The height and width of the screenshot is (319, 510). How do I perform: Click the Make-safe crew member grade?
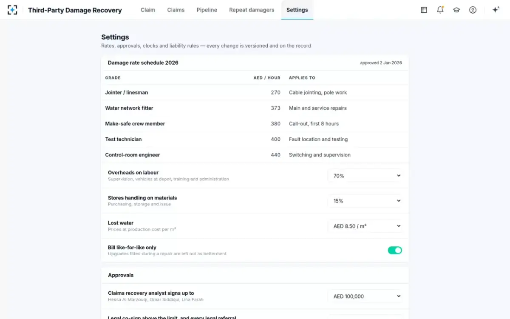coord(135,124)
